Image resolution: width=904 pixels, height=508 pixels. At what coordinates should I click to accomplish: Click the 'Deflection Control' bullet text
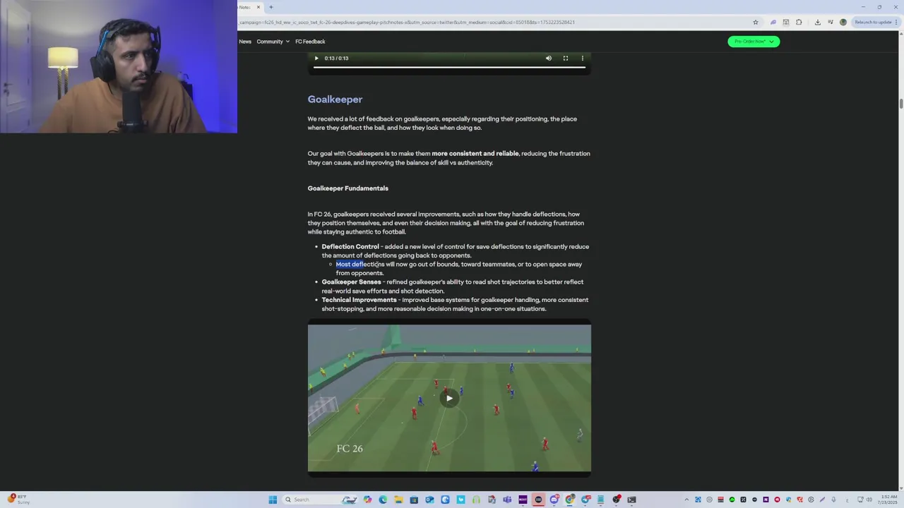(350, 247)
